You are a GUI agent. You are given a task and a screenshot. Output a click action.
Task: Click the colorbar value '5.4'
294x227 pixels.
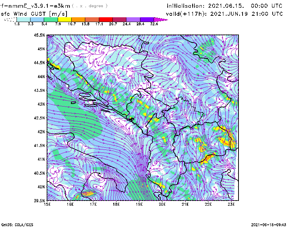pyautogui.click(x=44, y=24)
